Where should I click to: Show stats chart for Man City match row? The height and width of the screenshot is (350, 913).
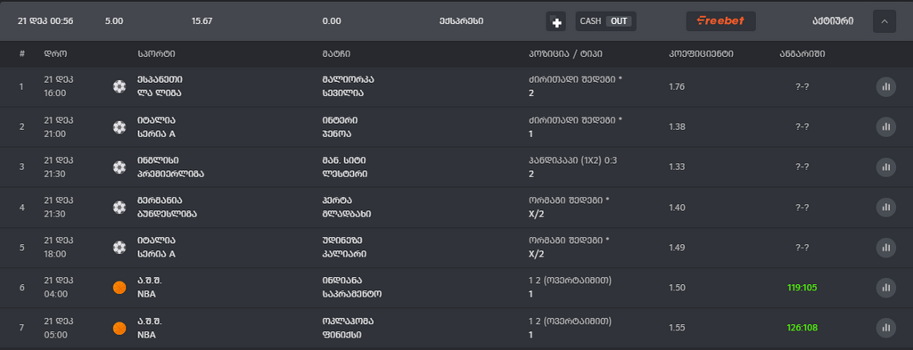[885, 167]
